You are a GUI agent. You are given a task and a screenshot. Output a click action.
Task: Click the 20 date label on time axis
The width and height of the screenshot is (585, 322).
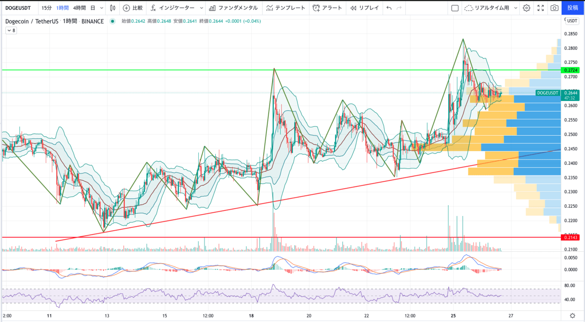pyautogui.click(x=309, y=316)
